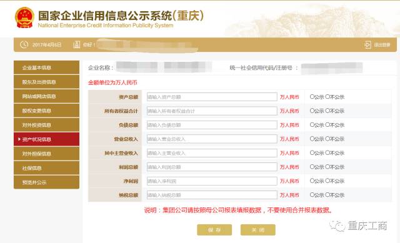
Task: Click the 2017年4月6日 date text
Action: 47,45
